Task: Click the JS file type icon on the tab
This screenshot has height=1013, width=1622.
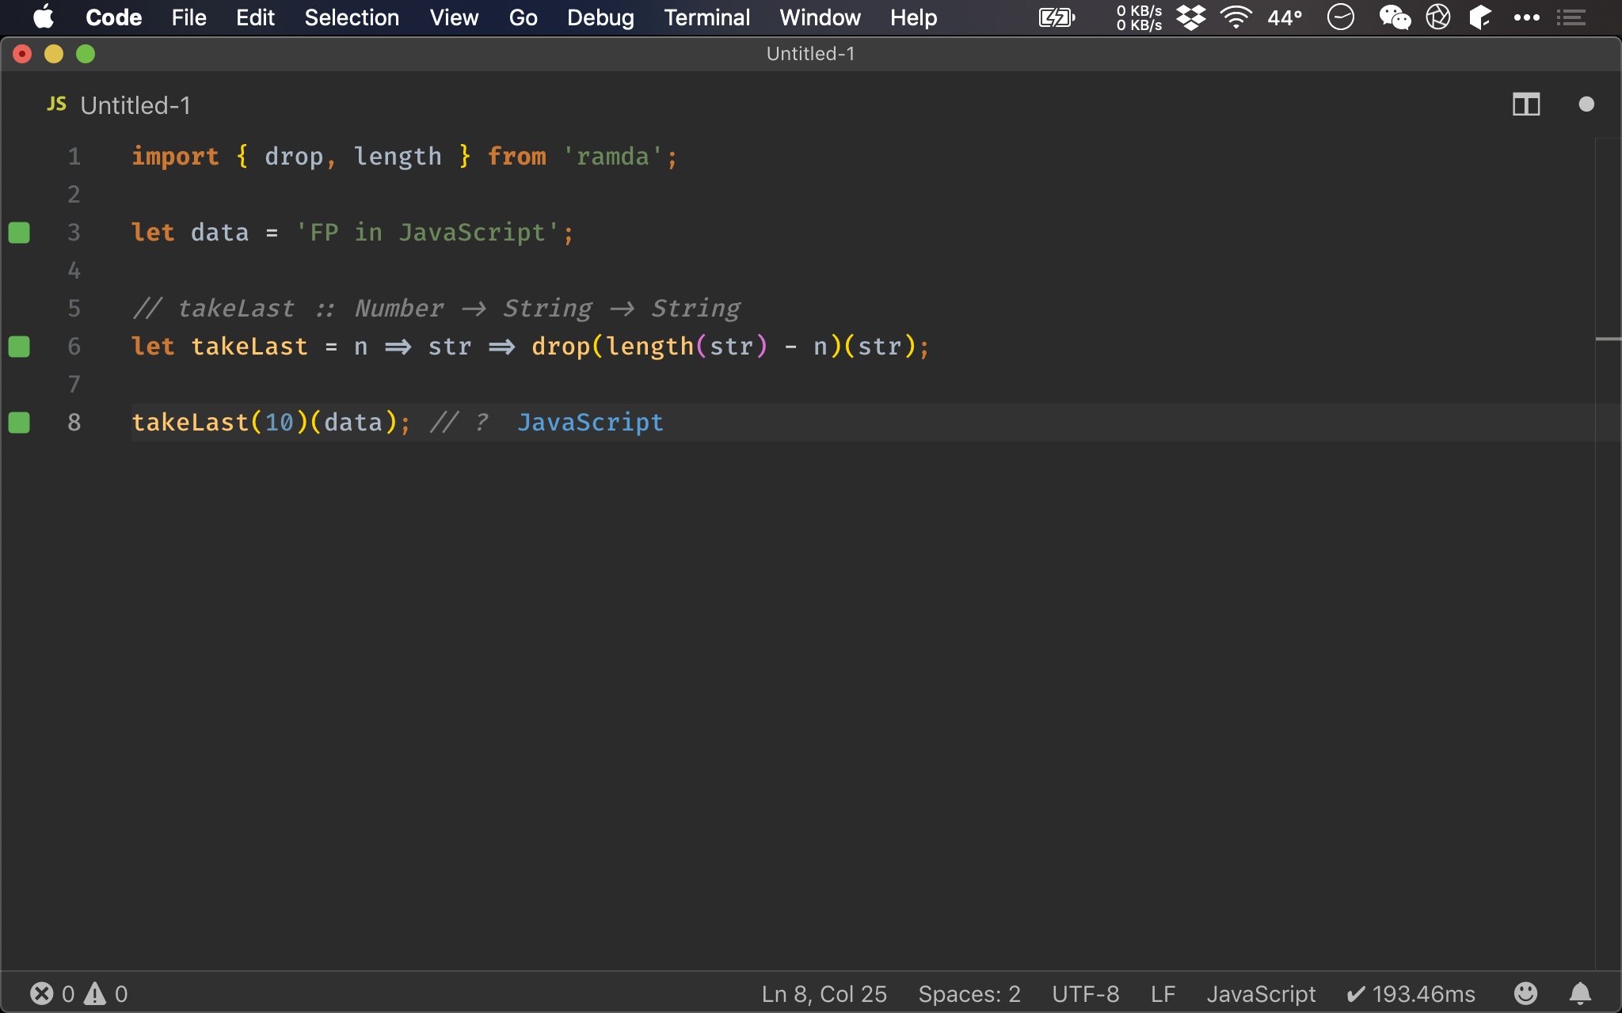Action: pyautogui.click(x=56, y=104)
